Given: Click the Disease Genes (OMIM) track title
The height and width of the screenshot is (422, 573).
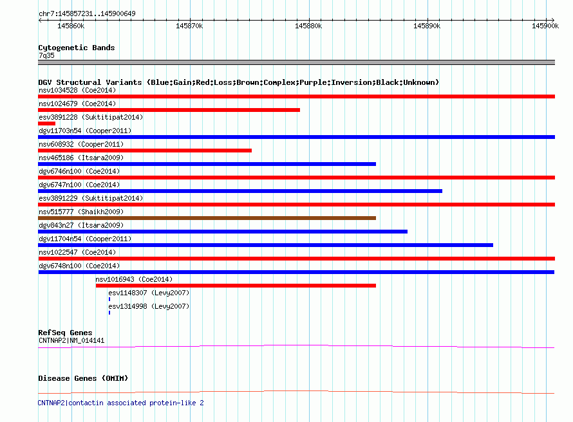Looking at the screenshot, I should (x=83, y=378).
